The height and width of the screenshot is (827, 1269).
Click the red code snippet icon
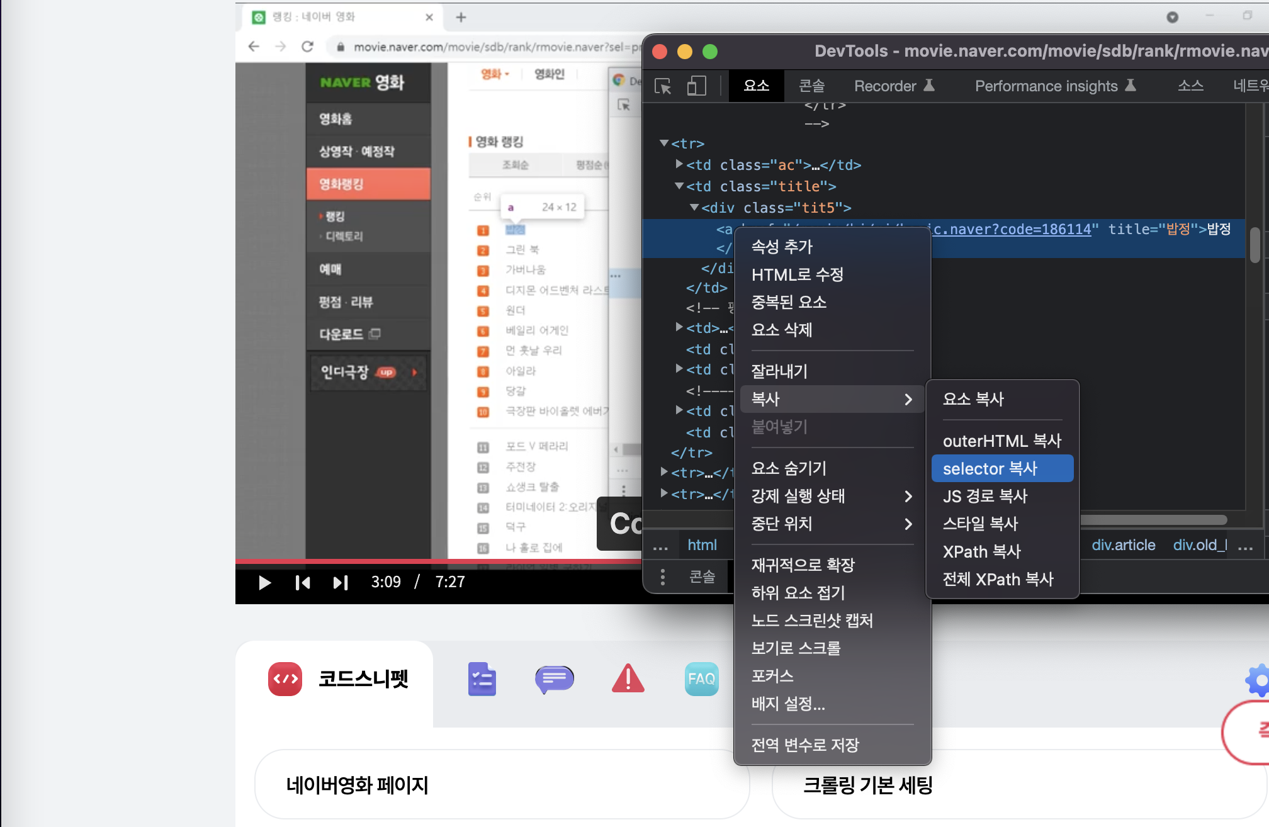click(285, 679)
